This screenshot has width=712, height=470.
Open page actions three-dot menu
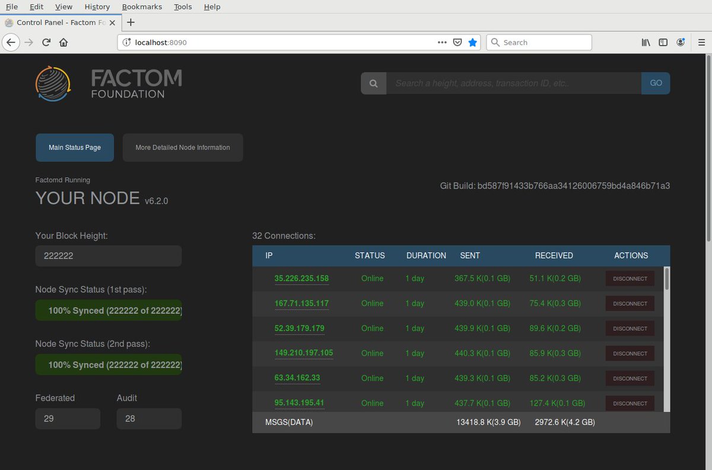coord(442,42)
